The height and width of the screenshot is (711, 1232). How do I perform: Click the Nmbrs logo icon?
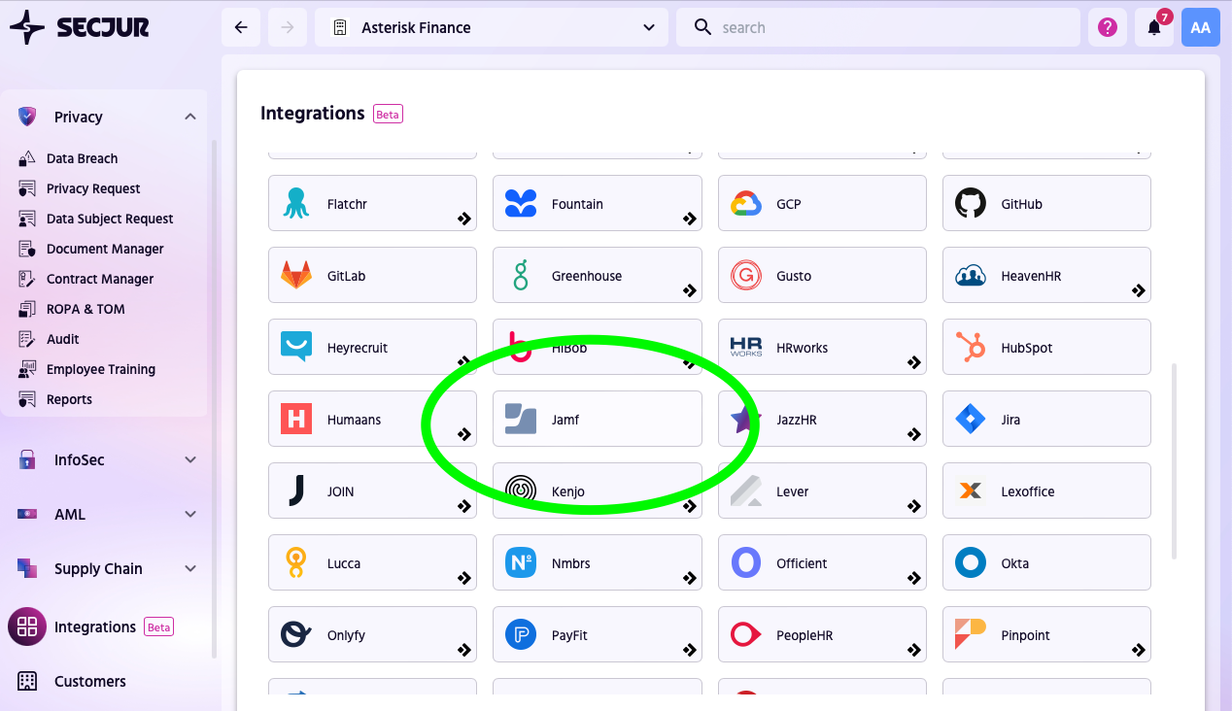521,563
